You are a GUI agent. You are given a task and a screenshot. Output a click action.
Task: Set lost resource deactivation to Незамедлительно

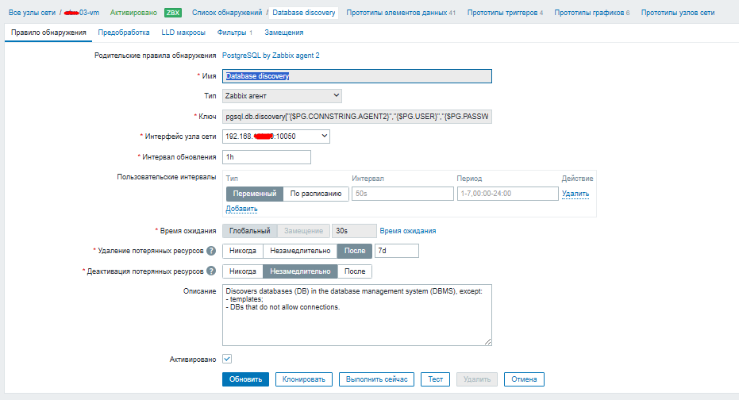coord(300,271)
